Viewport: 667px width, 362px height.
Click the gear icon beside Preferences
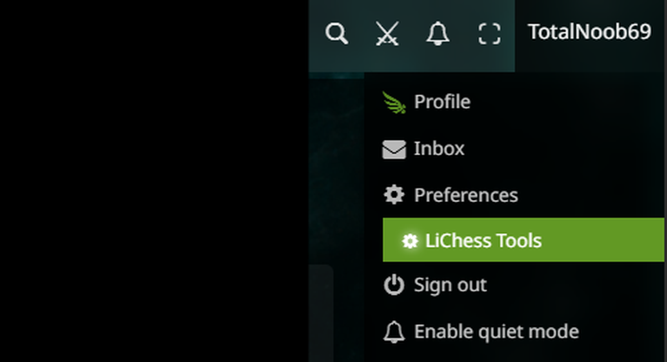pyautogui.click(x=394, y=195)
